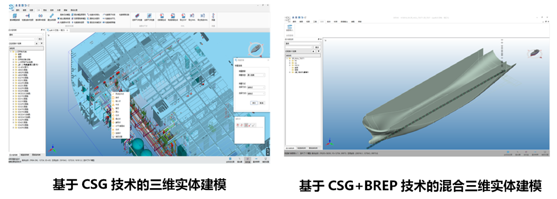Click the filter field above the CSG tree
The image size is (557, 199).
(x=26, y=48)
